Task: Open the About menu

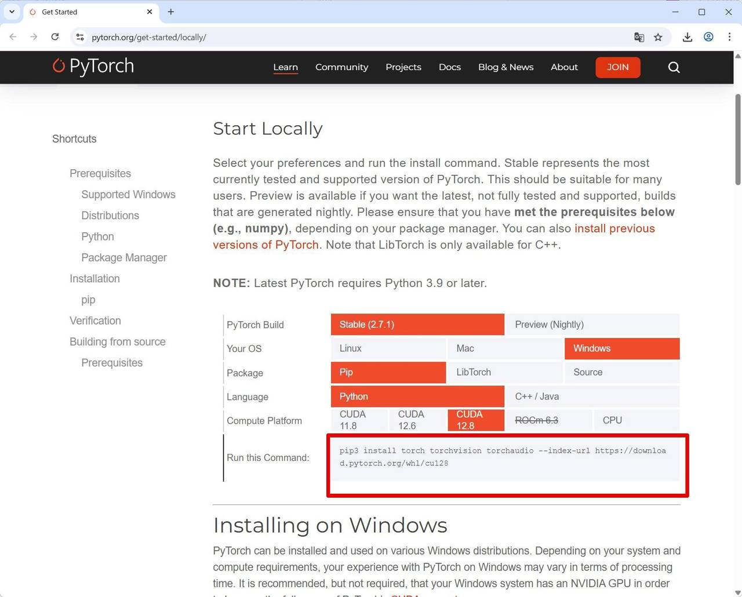Action: (x=564, y=67)
